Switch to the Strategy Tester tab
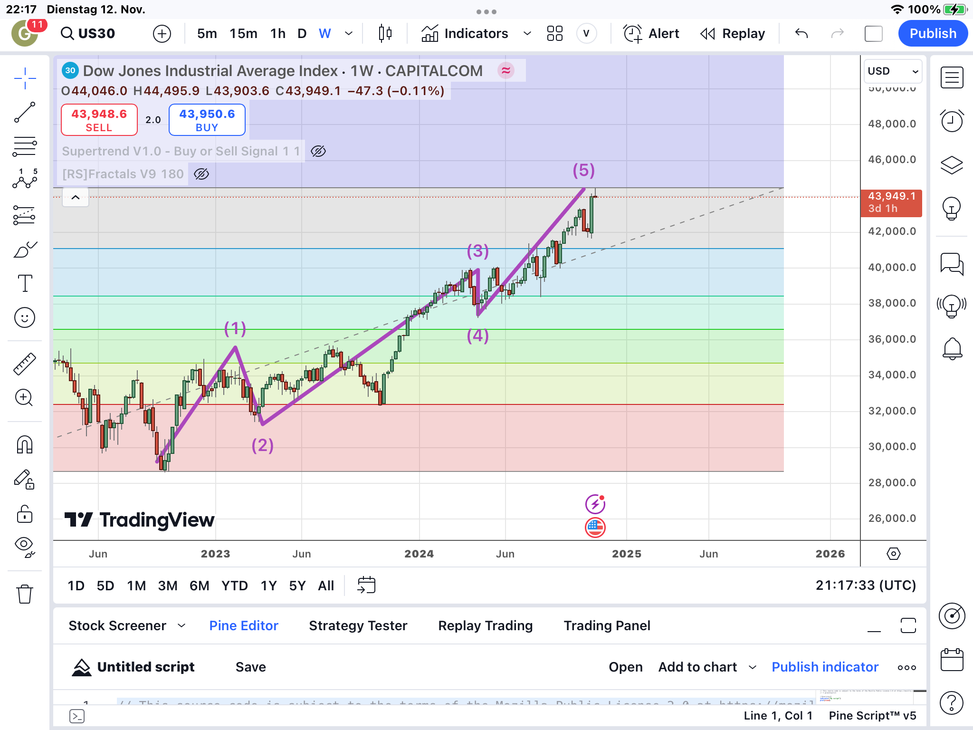 [358, 625]
